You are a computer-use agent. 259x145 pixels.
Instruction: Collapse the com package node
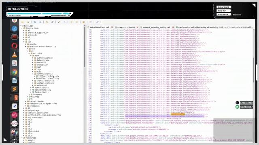coord(24,42)
